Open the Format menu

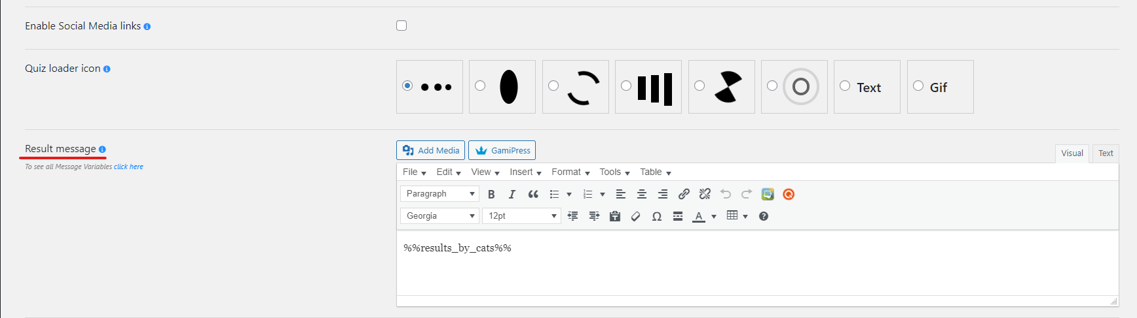click(570, 172)
